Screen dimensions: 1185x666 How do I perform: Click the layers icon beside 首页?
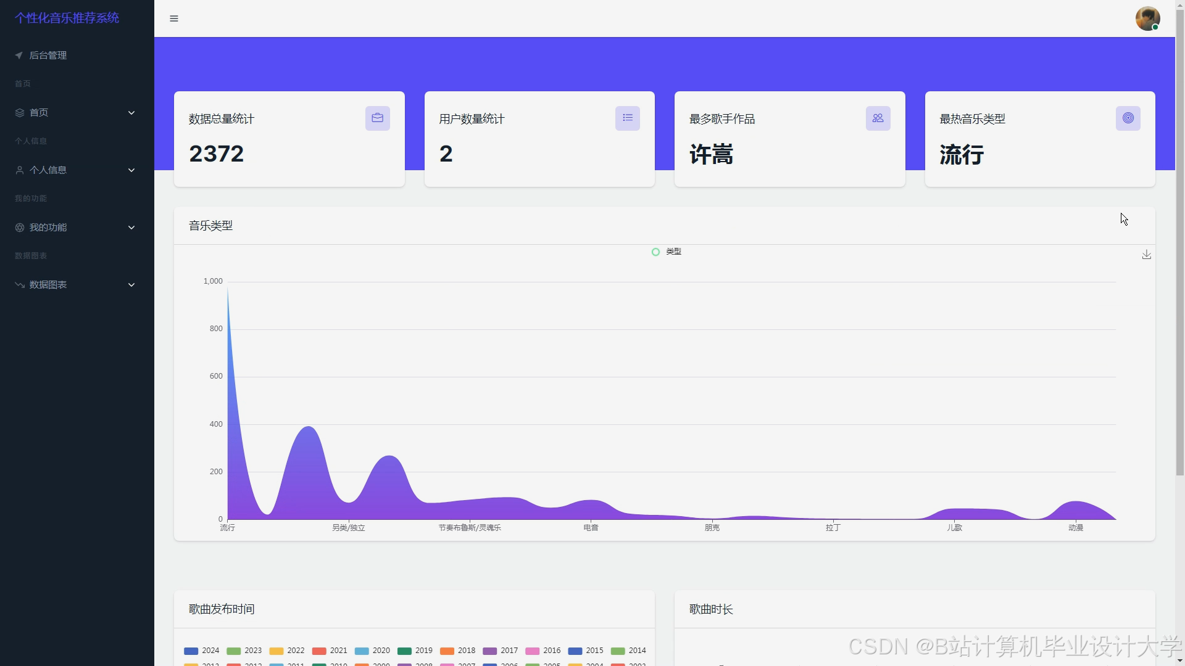pos(19,112)
